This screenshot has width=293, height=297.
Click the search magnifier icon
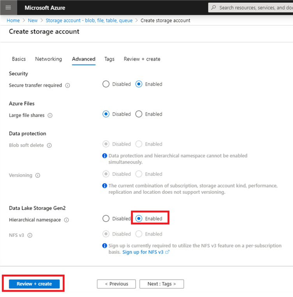point(214,7)
